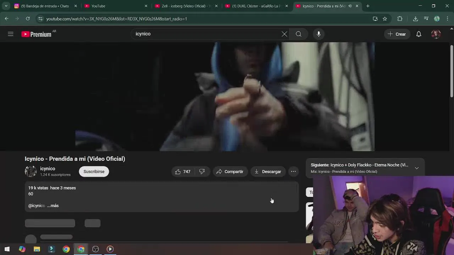Viewport: 454px width, 255px height.
Task: Clear the icynico search text
Action: (284, 34)
